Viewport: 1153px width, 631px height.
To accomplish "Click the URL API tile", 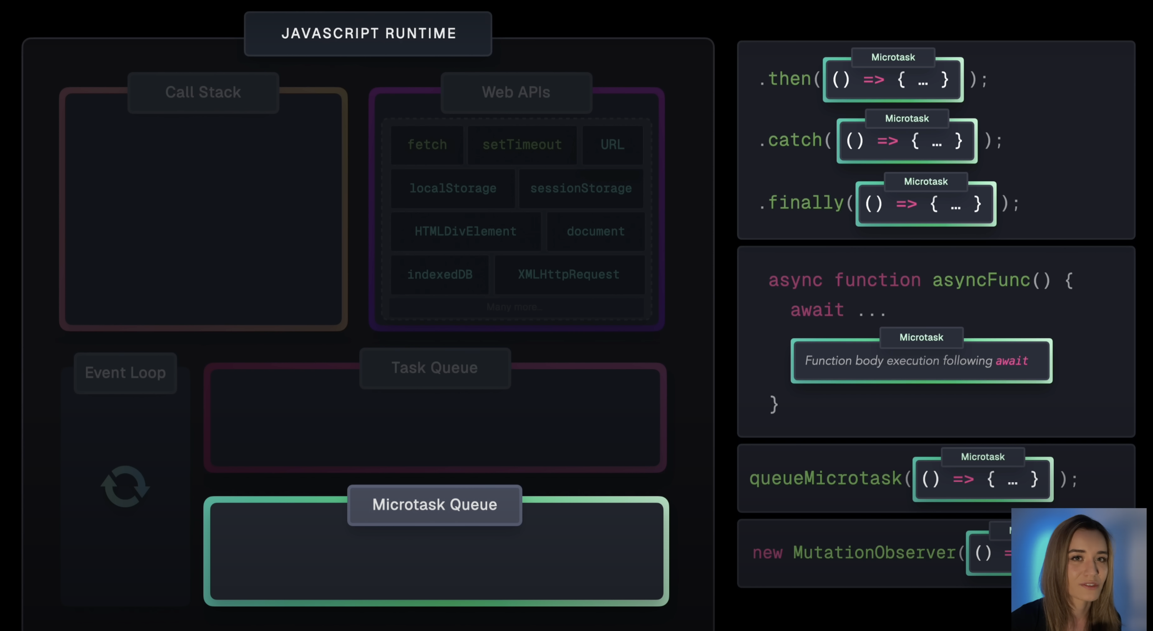I will pyautogui.click(x=612, y=145).
